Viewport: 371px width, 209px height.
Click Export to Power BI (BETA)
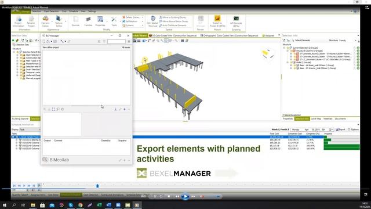tap(217, 21)
